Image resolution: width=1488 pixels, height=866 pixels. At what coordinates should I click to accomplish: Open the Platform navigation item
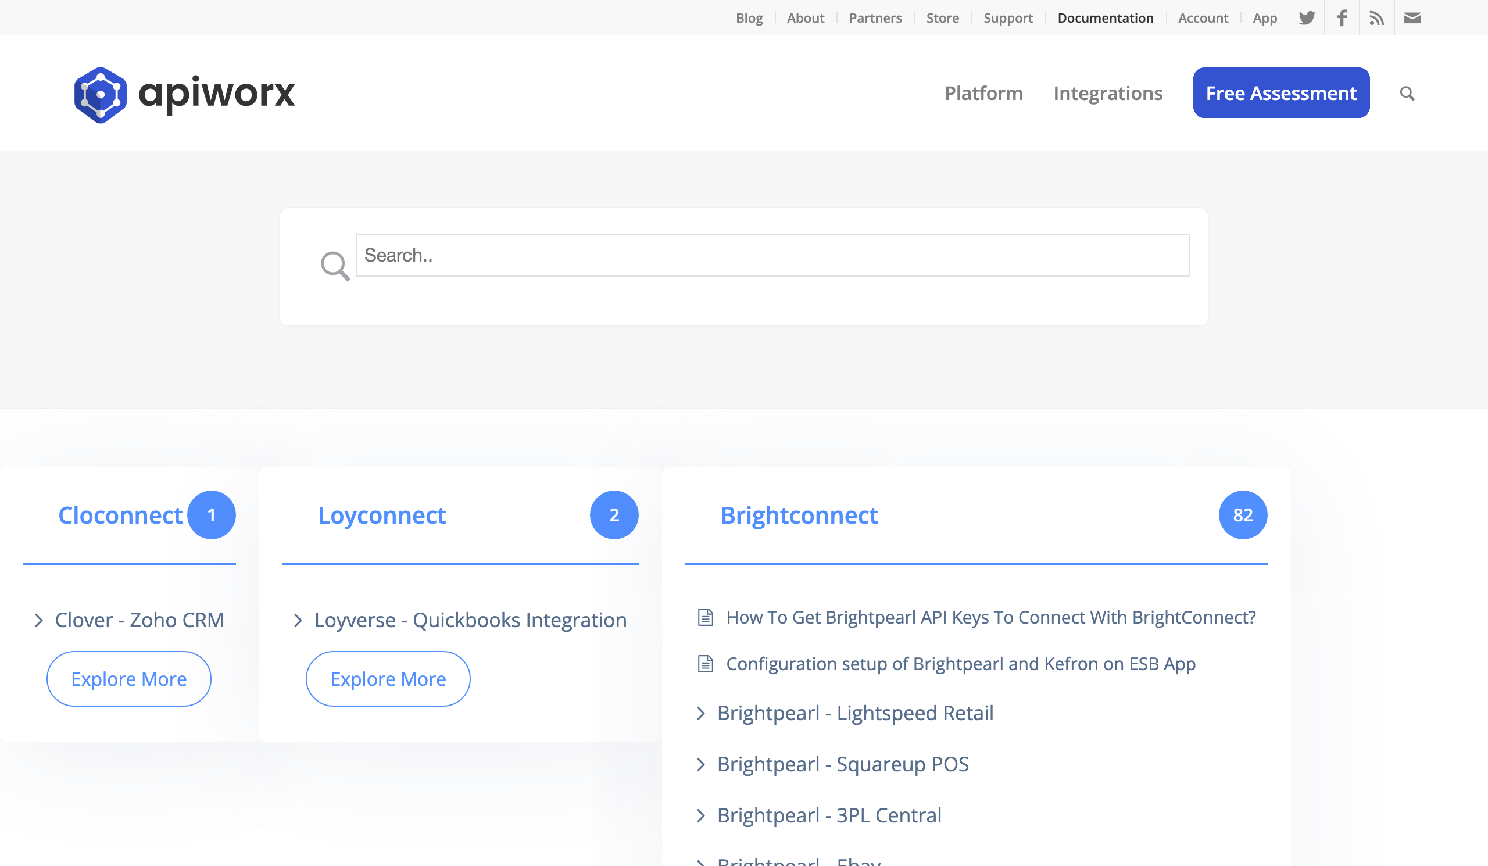point(983,93)
